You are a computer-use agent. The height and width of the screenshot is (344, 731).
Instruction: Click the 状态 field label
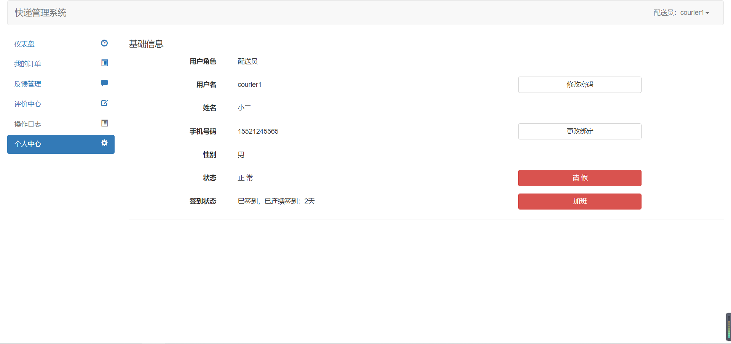coord(210,178)
